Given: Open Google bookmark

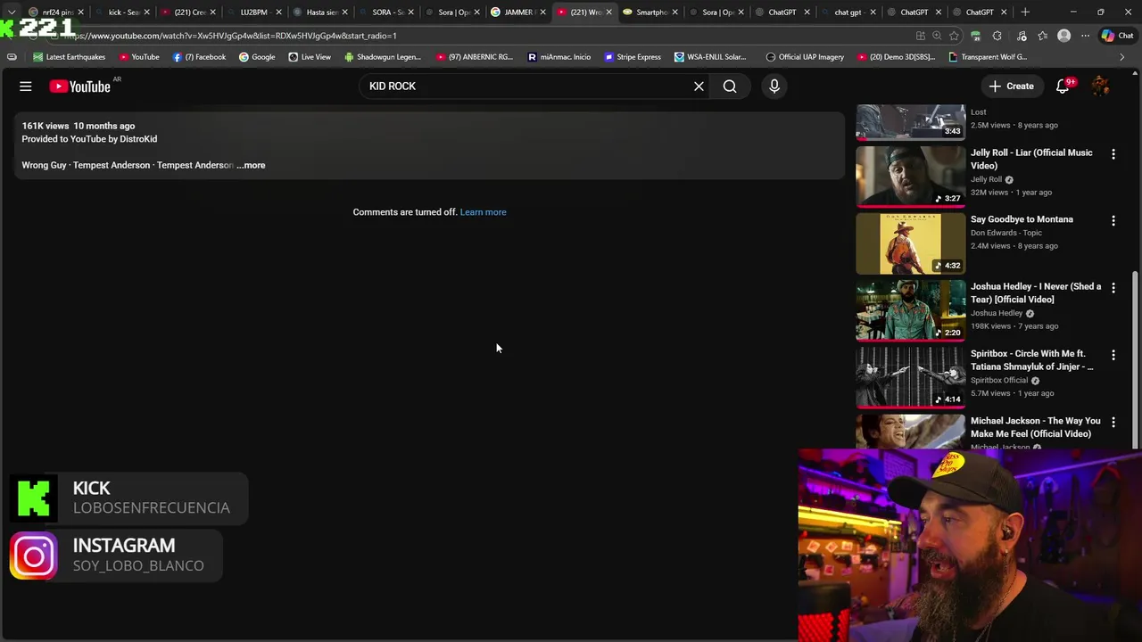Looking at the screenshot, I should (257, 57).
